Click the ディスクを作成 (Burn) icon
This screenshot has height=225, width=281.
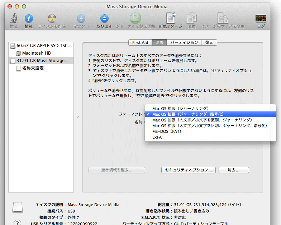tap(52, 19)
